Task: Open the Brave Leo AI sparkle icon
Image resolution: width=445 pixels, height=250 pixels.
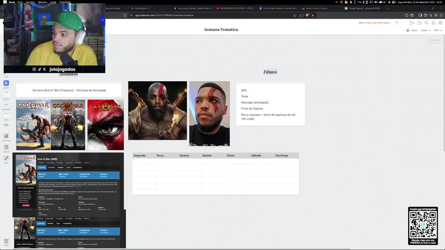Action: 431,15
